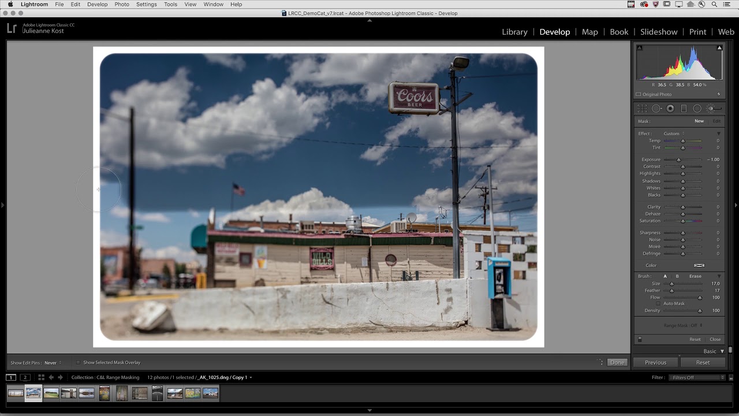
Task: Open the Develop menu
Action: pyautogui.click(x=97, y=4)
